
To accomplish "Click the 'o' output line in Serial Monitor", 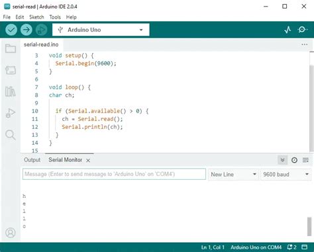I will [x=25, y=226].
